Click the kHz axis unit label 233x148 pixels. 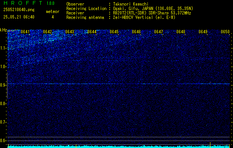(3, 30)
